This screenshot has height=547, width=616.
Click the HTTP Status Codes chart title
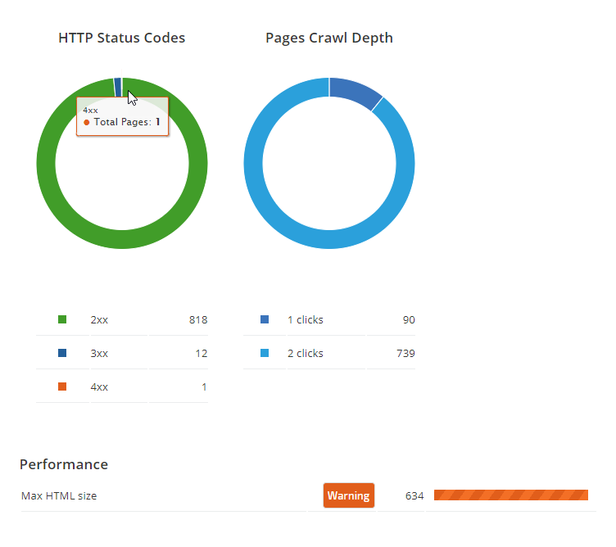[122, 38]
